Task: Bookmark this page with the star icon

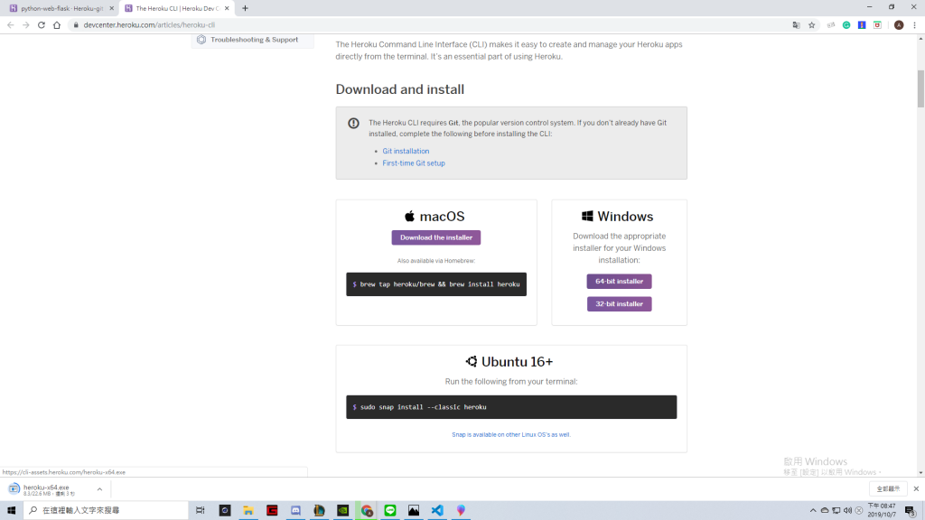Action: [x=812, y=24]
